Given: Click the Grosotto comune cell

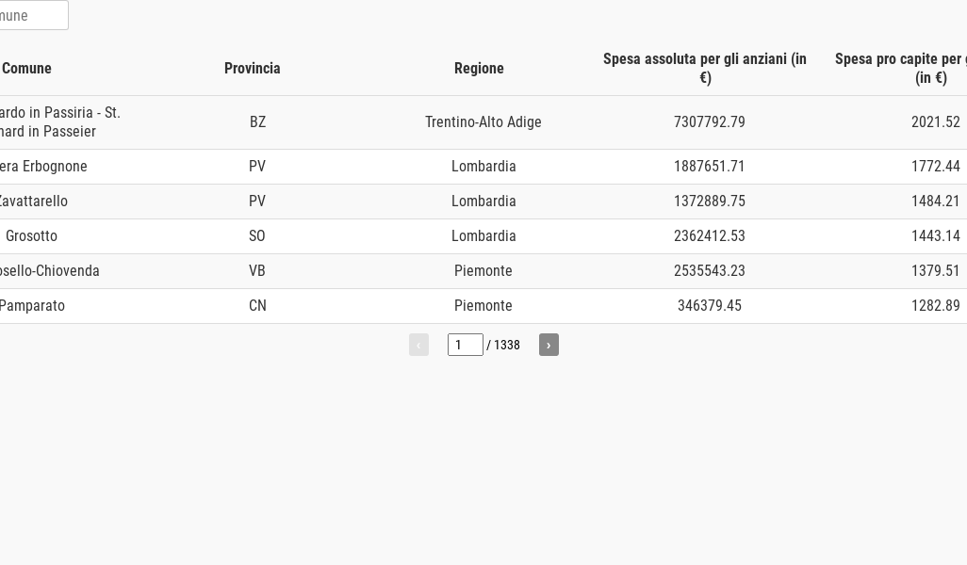Looking at the screenshot, I should (31, 235).
